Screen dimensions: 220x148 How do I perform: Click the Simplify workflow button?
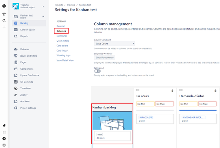pos(105,57)
